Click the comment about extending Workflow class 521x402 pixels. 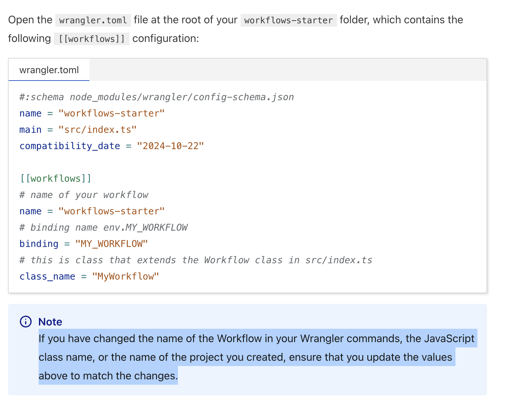(x=196, y=260)
